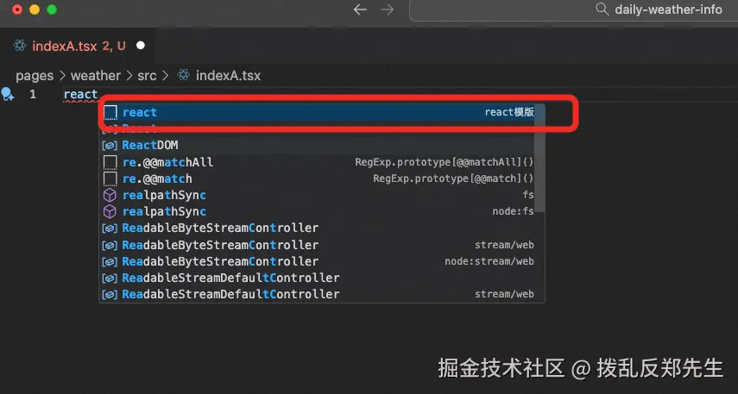Image resolution: width=738 pixels, height=394 pixels.
Task: Click the cube icon for realpathSync fs
Action: click(110, 195)
